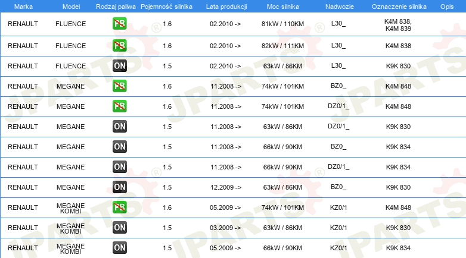Image resolution: width=466 pixels, height=258 pixels.
Task: Click the PB petrol icon in Fluence 82kW row
Action: [120, 46]
